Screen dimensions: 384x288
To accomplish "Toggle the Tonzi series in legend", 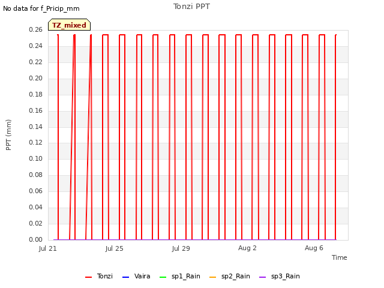I will pyautogui.click(x=99, y=276).
